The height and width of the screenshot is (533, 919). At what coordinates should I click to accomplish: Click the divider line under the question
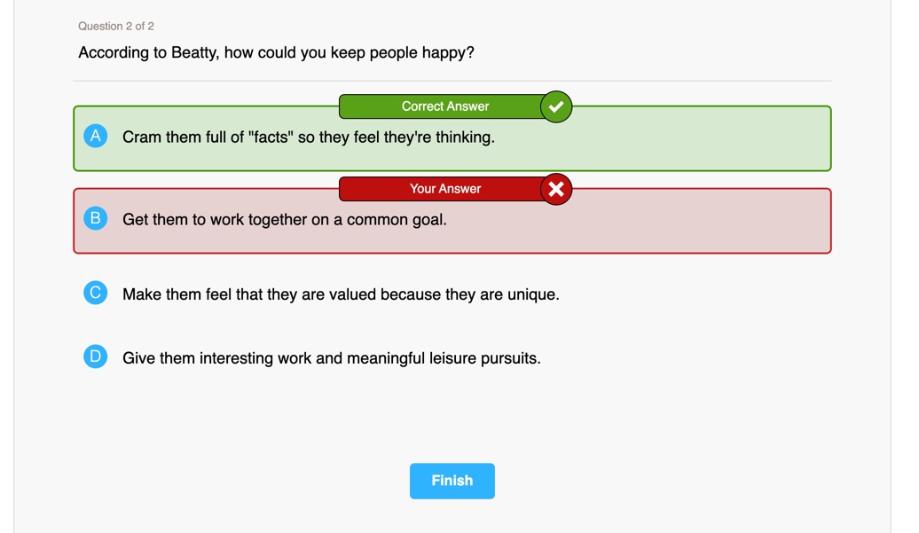click(452, 81)
